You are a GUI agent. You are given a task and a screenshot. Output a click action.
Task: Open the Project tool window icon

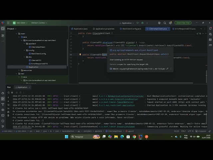pos(3,29)
